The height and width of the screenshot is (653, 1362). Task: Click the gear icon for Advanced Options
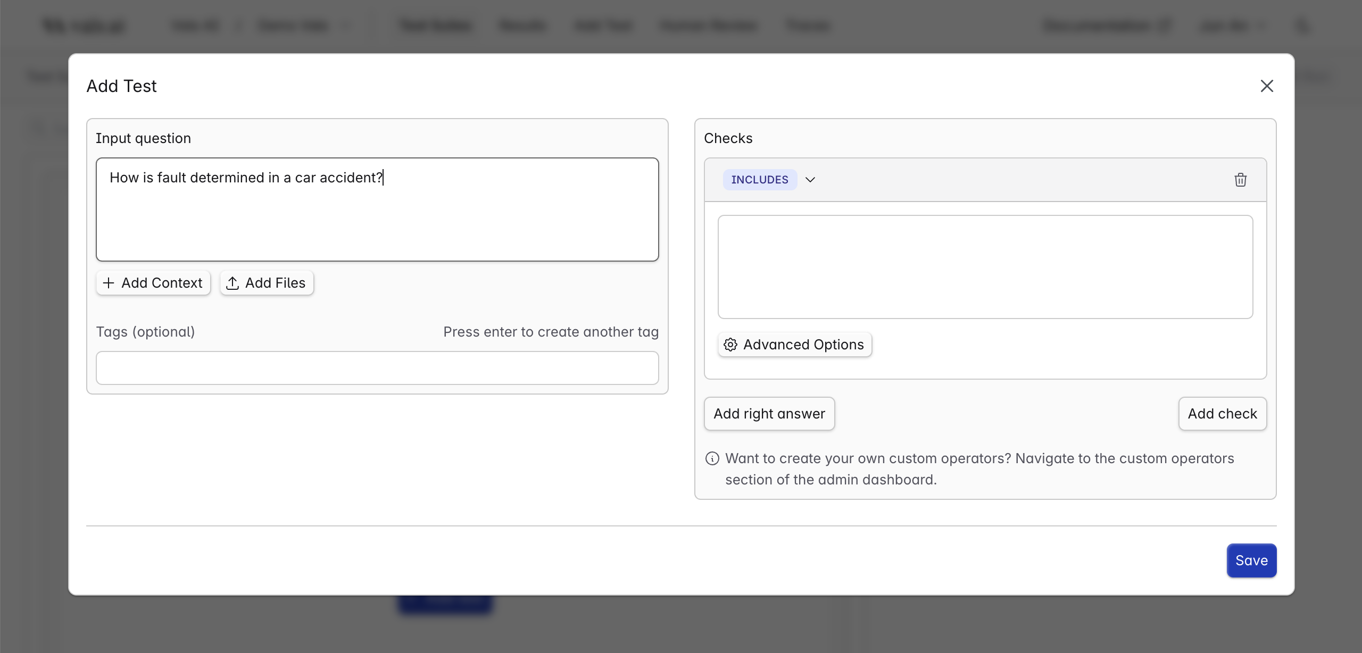point(730,345)
